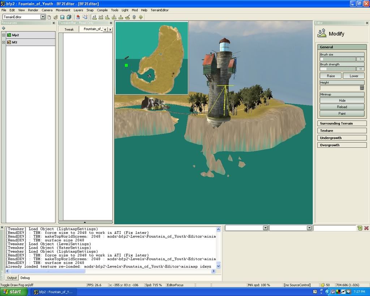
Task: Hide the minimap
Action: (342, 100)
